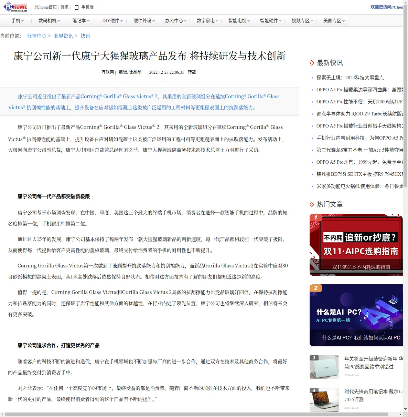Click subheading 康宁公司每一代产品都突破新极限
This screenshot has width=408, height=417.
click(54, 196)
